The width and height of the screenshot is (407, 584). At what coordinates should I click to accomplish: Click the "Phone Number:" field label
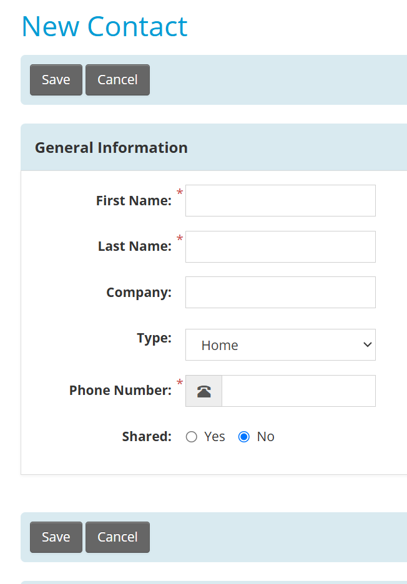tap(120, 391)
